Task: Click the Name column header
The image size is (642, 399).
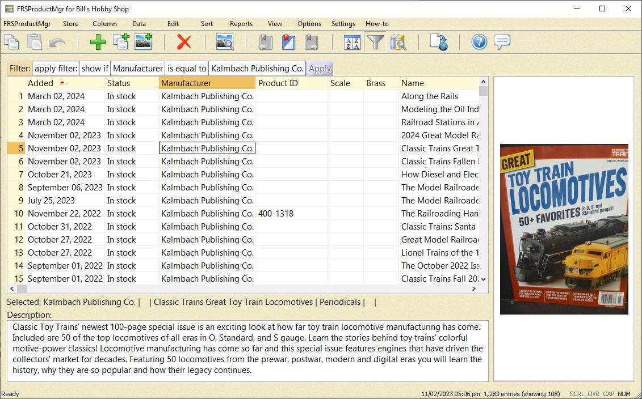Action: (x=439, y=83)
